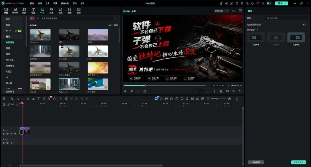311x167 pixels.
Task: Click the save-as-preset button at panel bottom
Action: click(256, 162)
